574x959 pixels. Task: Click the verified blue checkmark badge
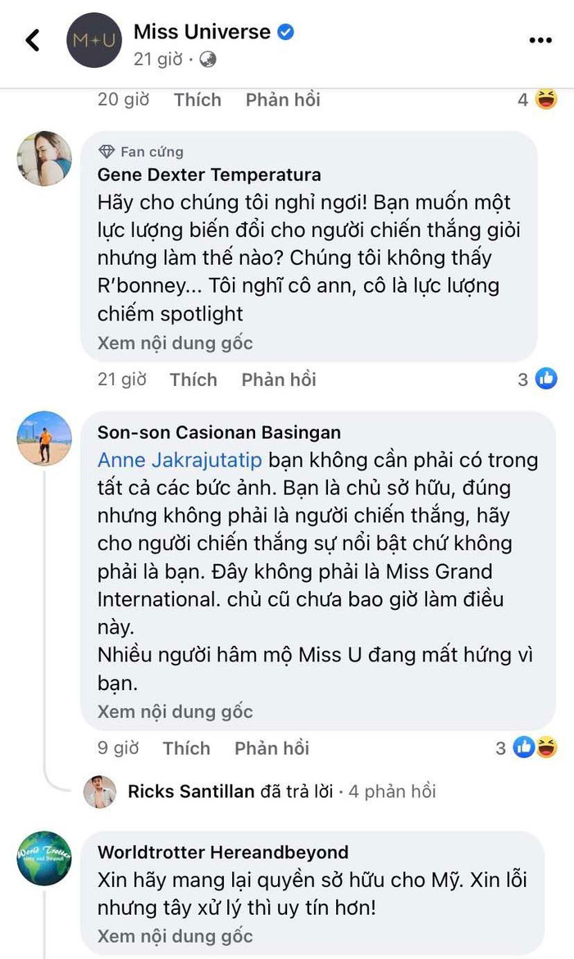(x=285, y=30)
